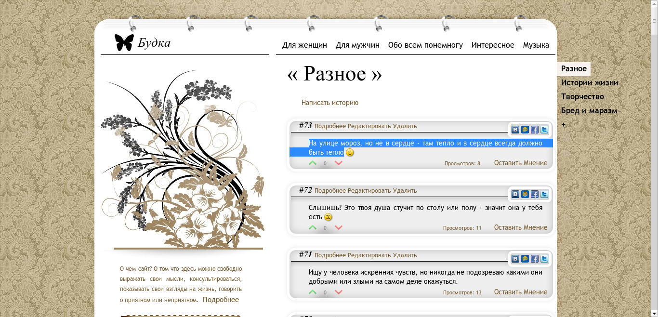
Task: Share post #72 on Facebook
Action: pyautogui.click(x=535, y=194)
